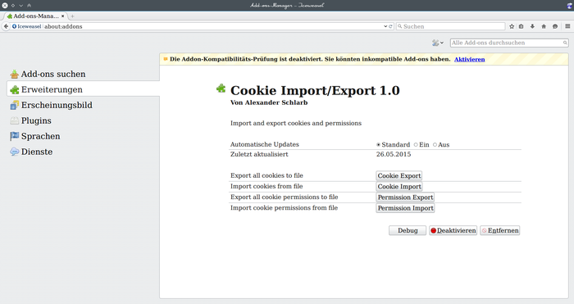
Task: Open the URL bar history dropdown arrow
Action: [385, 26]
